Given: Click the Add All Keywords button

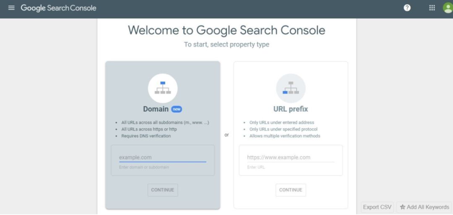Looking at the screenshot, I should pos(424,207).
